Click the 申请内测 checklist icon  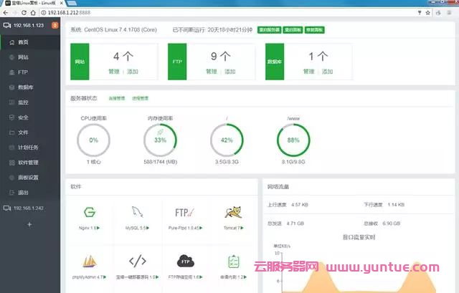click(232, 261)
